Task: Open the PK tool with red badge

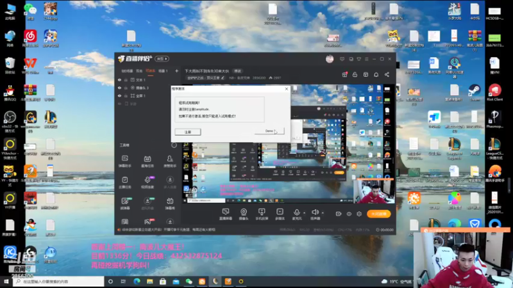Action: (147, 221)
